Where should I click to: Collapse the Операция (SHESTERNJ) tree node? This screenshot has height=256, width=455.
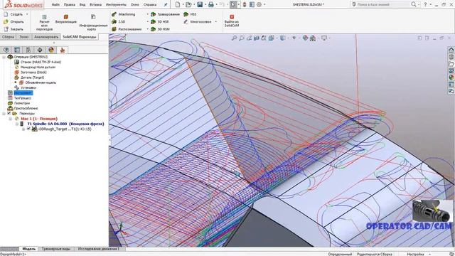coord(4,57)
